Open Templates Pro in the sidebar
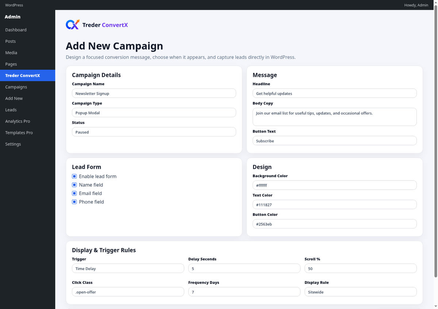Image resolution: width=438 pixels, height=309 pixels. pos(27,132)
